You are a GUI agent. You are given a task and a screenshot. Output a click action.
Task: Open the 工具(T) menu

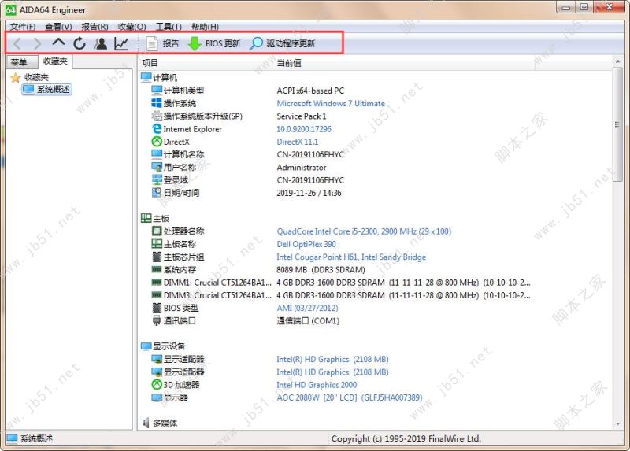pos(169,27)
